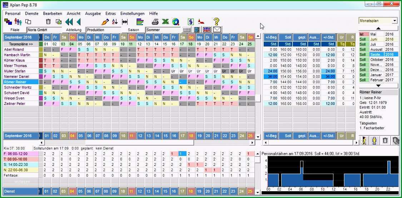Click the connected blocks icon in toolbar
The height and width of the screenshot is (198, 402).
coord(8,22)
